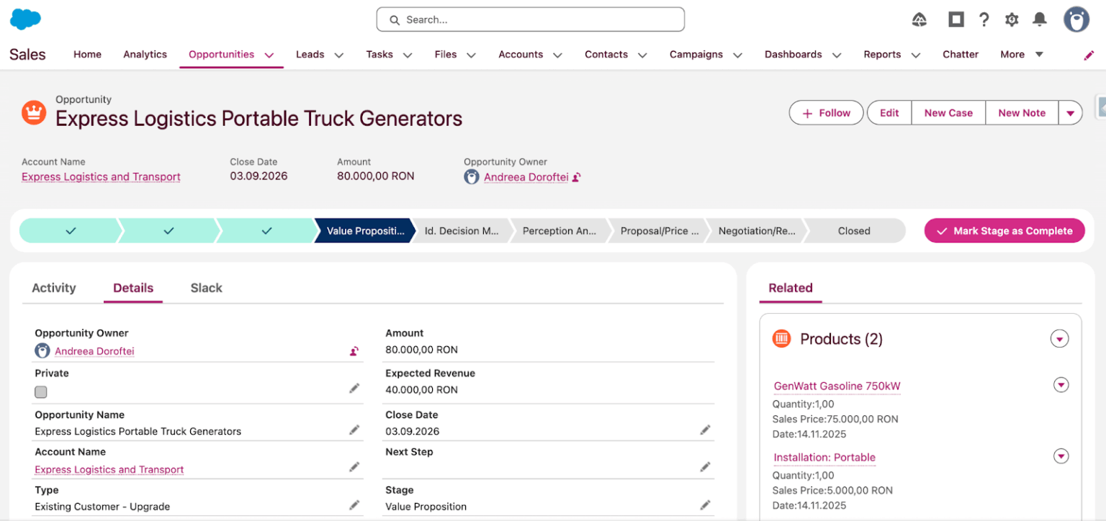The image size is (1106, 521).
Task: Click the global Search field
Action: [x=531, y=19]
